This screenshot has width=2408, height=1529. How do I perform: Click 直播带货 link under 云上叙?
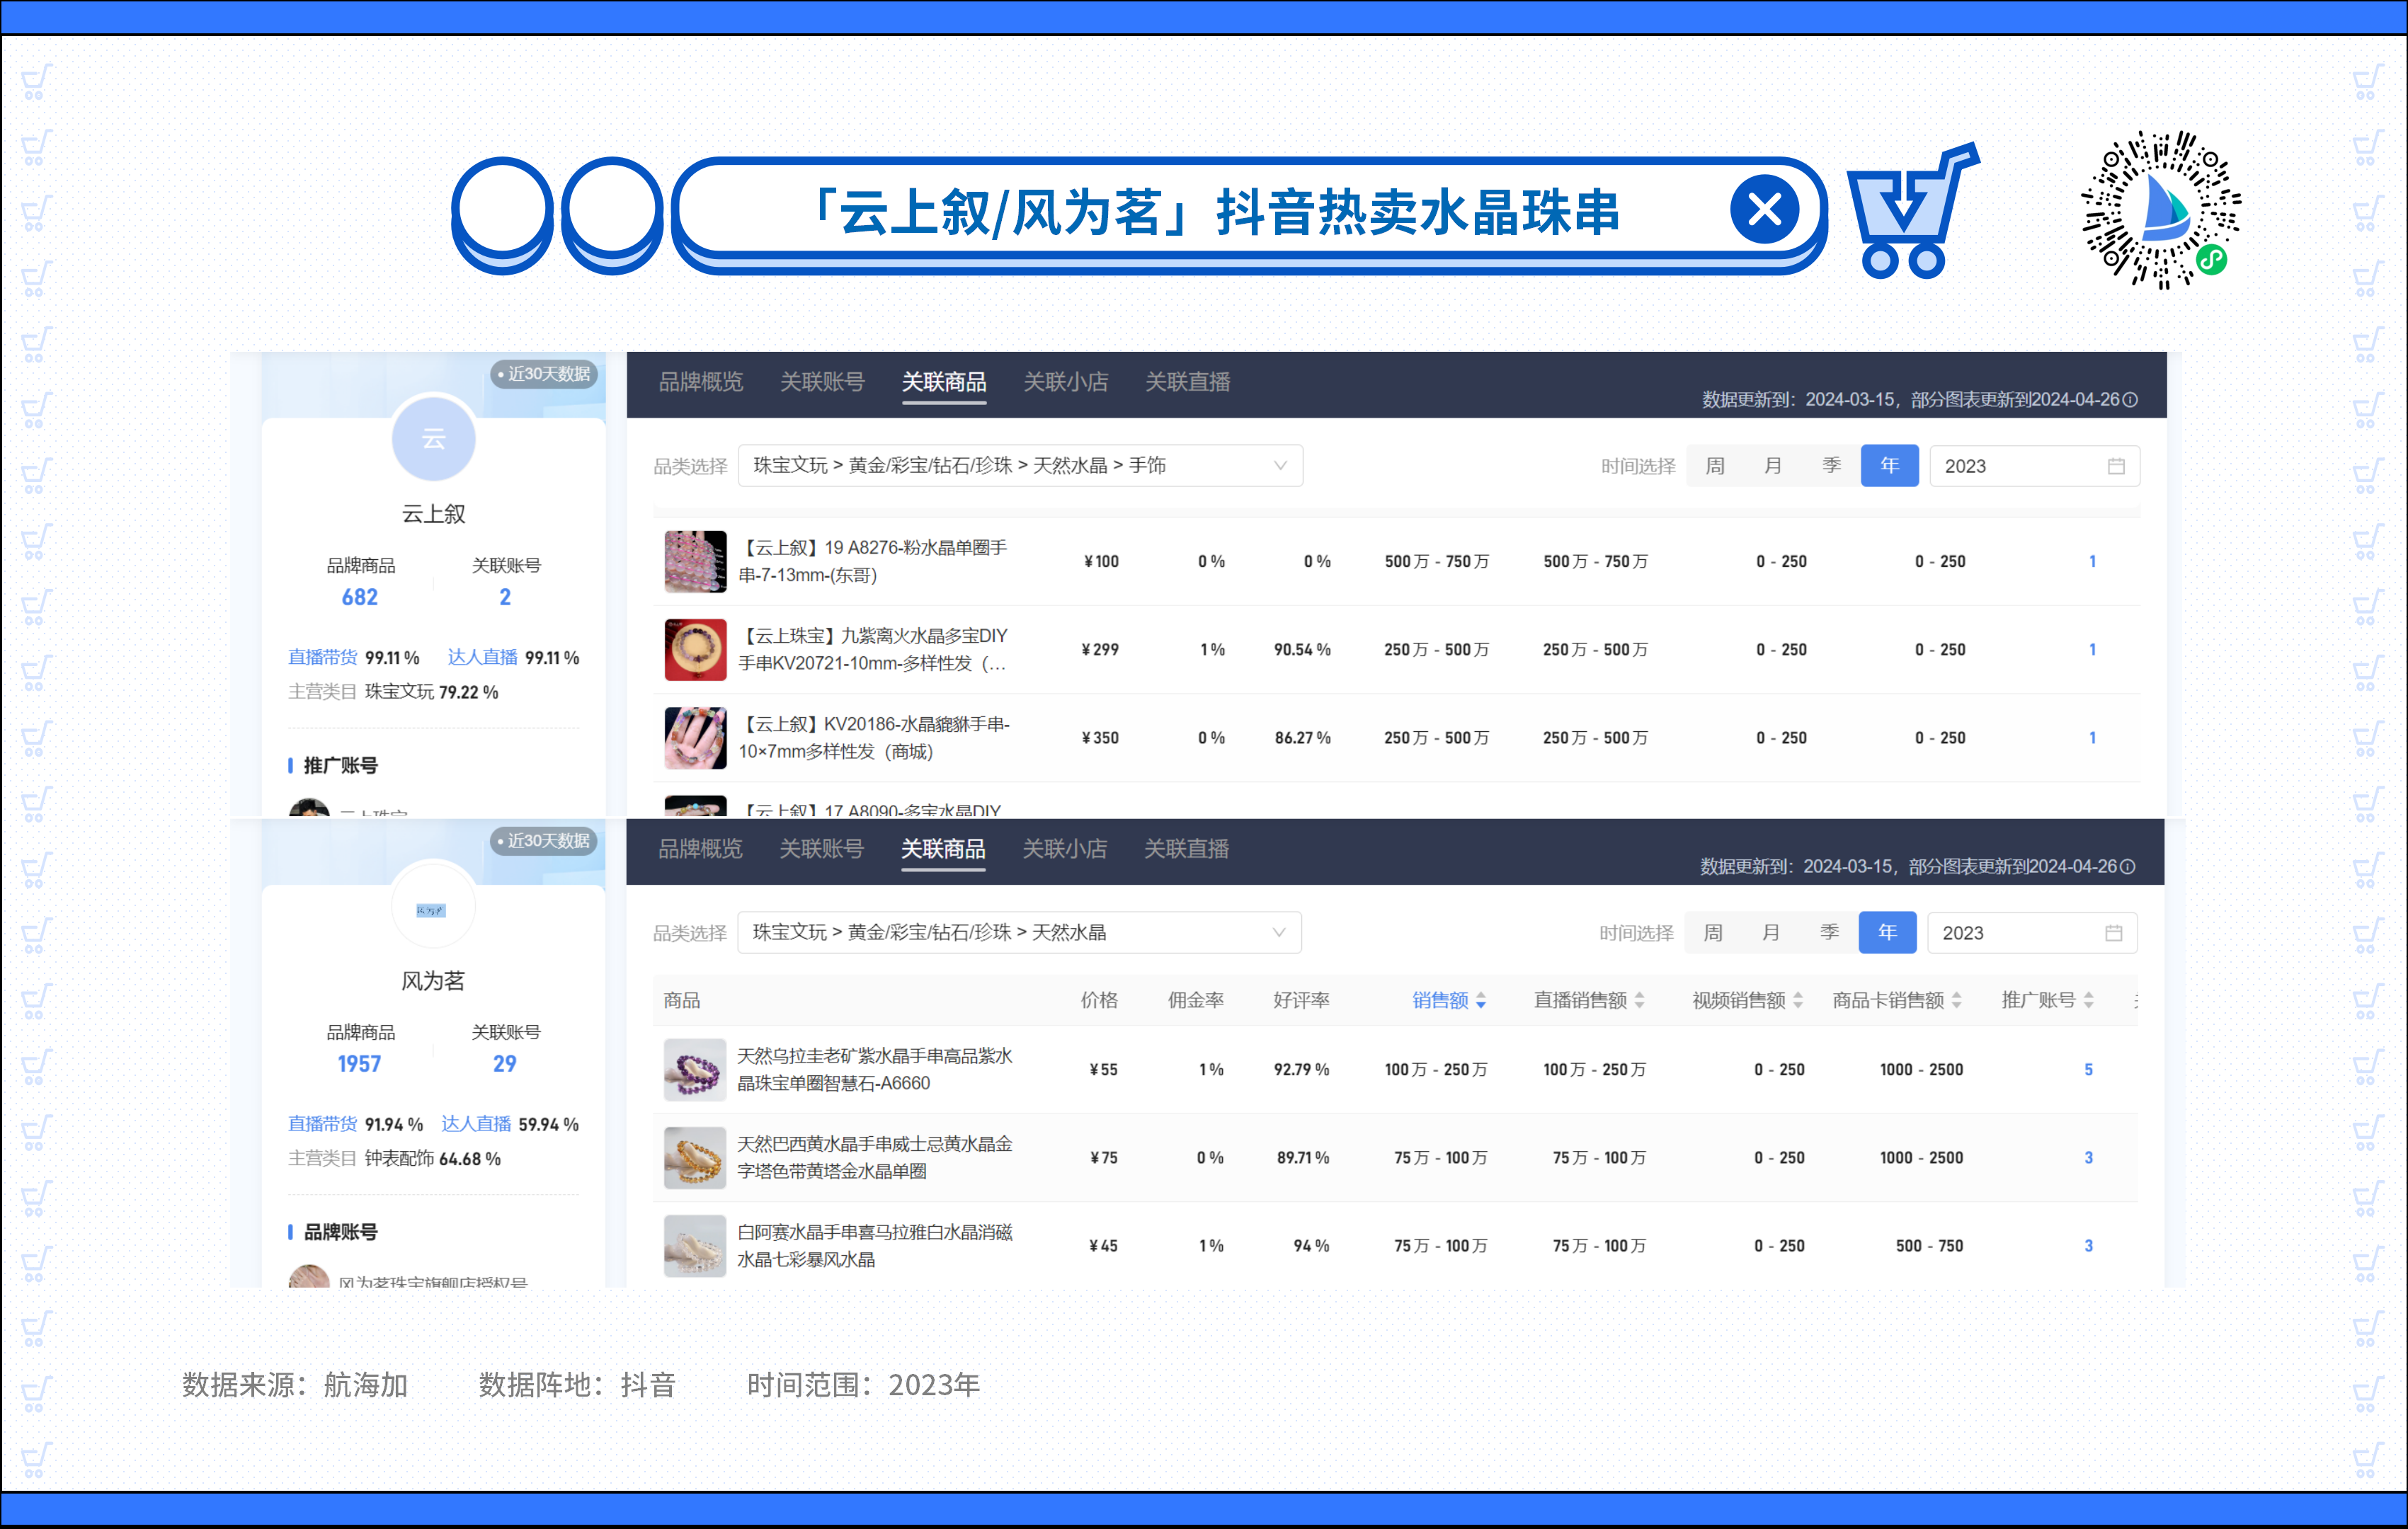pyautogui.click(x=322, y=657)
